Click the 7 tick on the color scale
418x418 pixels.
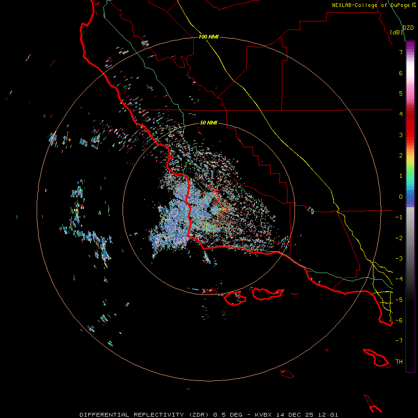point(401,52)
